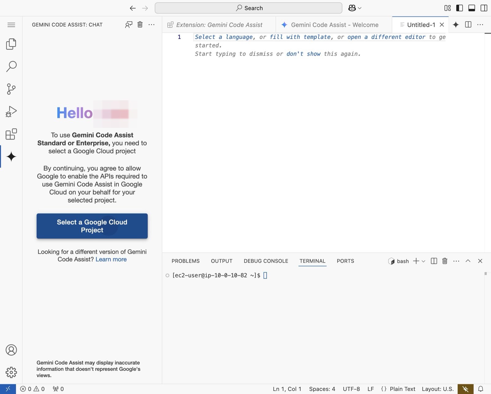Click Ln 1, Col 1 status item
491x394 pixels.
click(x=287, y=389)
